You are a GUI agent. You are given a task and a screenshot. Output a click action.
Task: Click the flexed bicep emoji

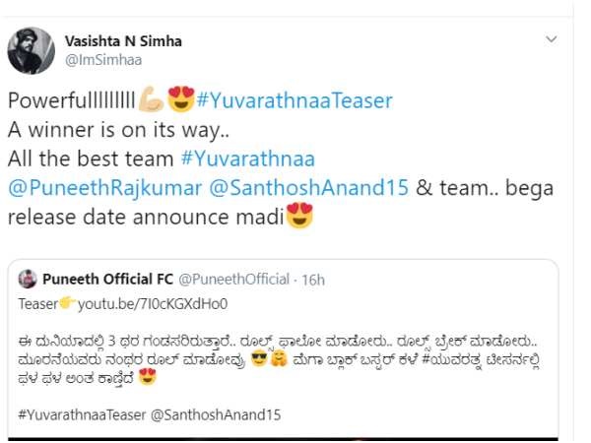pyautogui.click(x=151, y=99)
